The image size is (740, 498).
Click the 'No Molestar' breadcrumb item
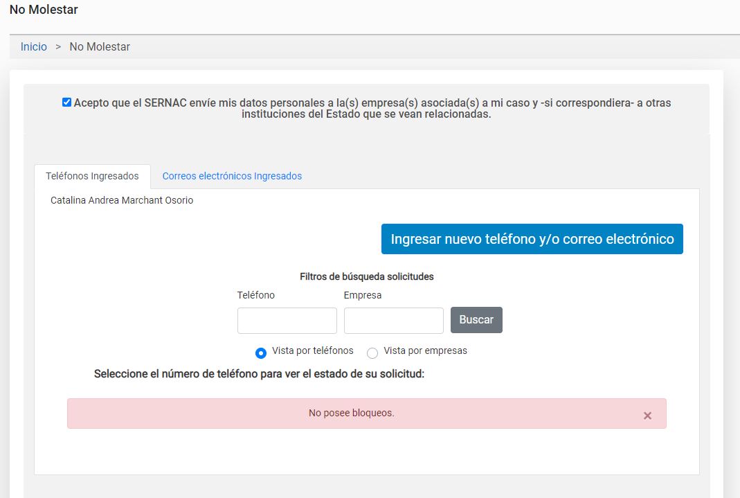click(x=100, y=47)
